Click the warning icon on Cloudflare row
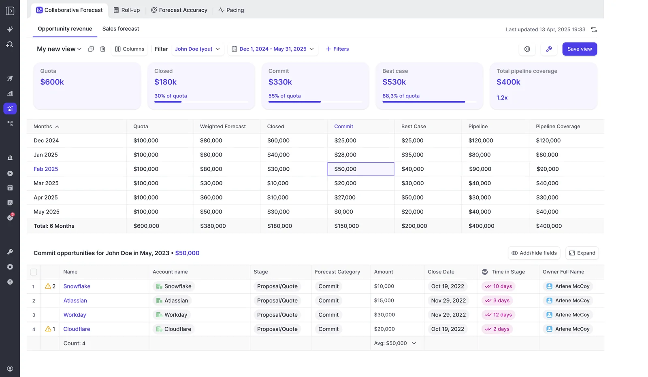Image resolution: width=648 pixels, height=377 pixels. [x=48, y=329]
